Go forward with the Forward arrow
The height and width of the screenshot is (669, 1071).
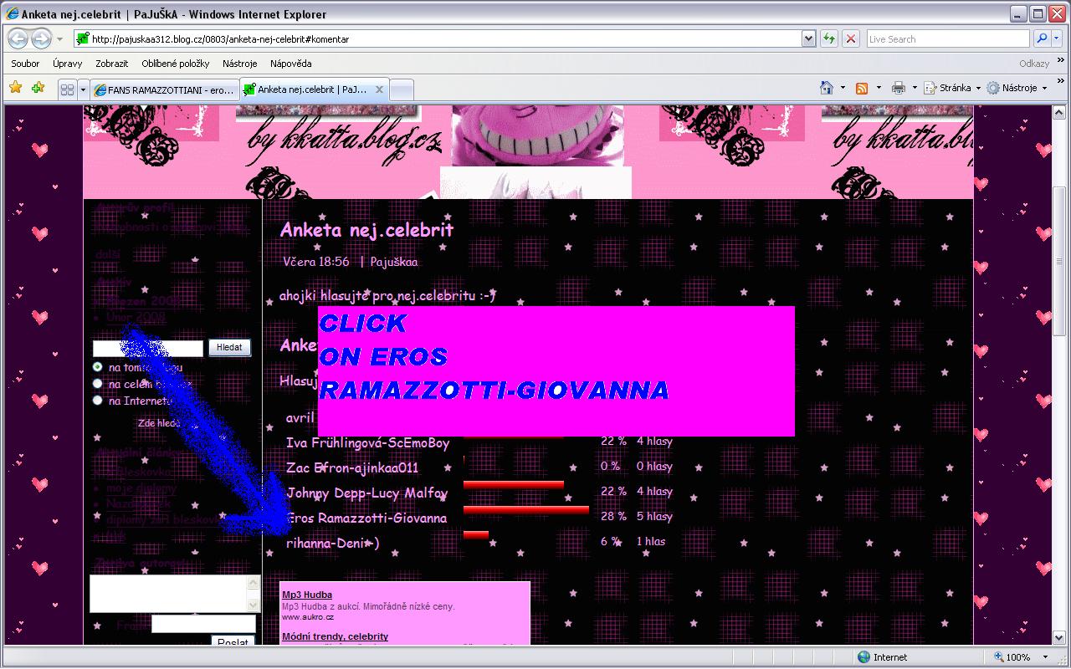[x=41, y=38]
